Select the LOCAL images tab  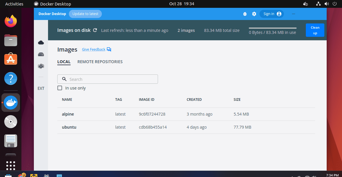click(x=64, y=61)
